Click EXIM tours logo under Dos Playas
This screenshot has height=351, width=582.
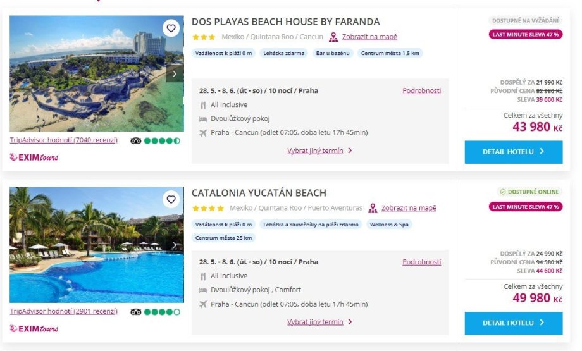[x=34, y=157]
